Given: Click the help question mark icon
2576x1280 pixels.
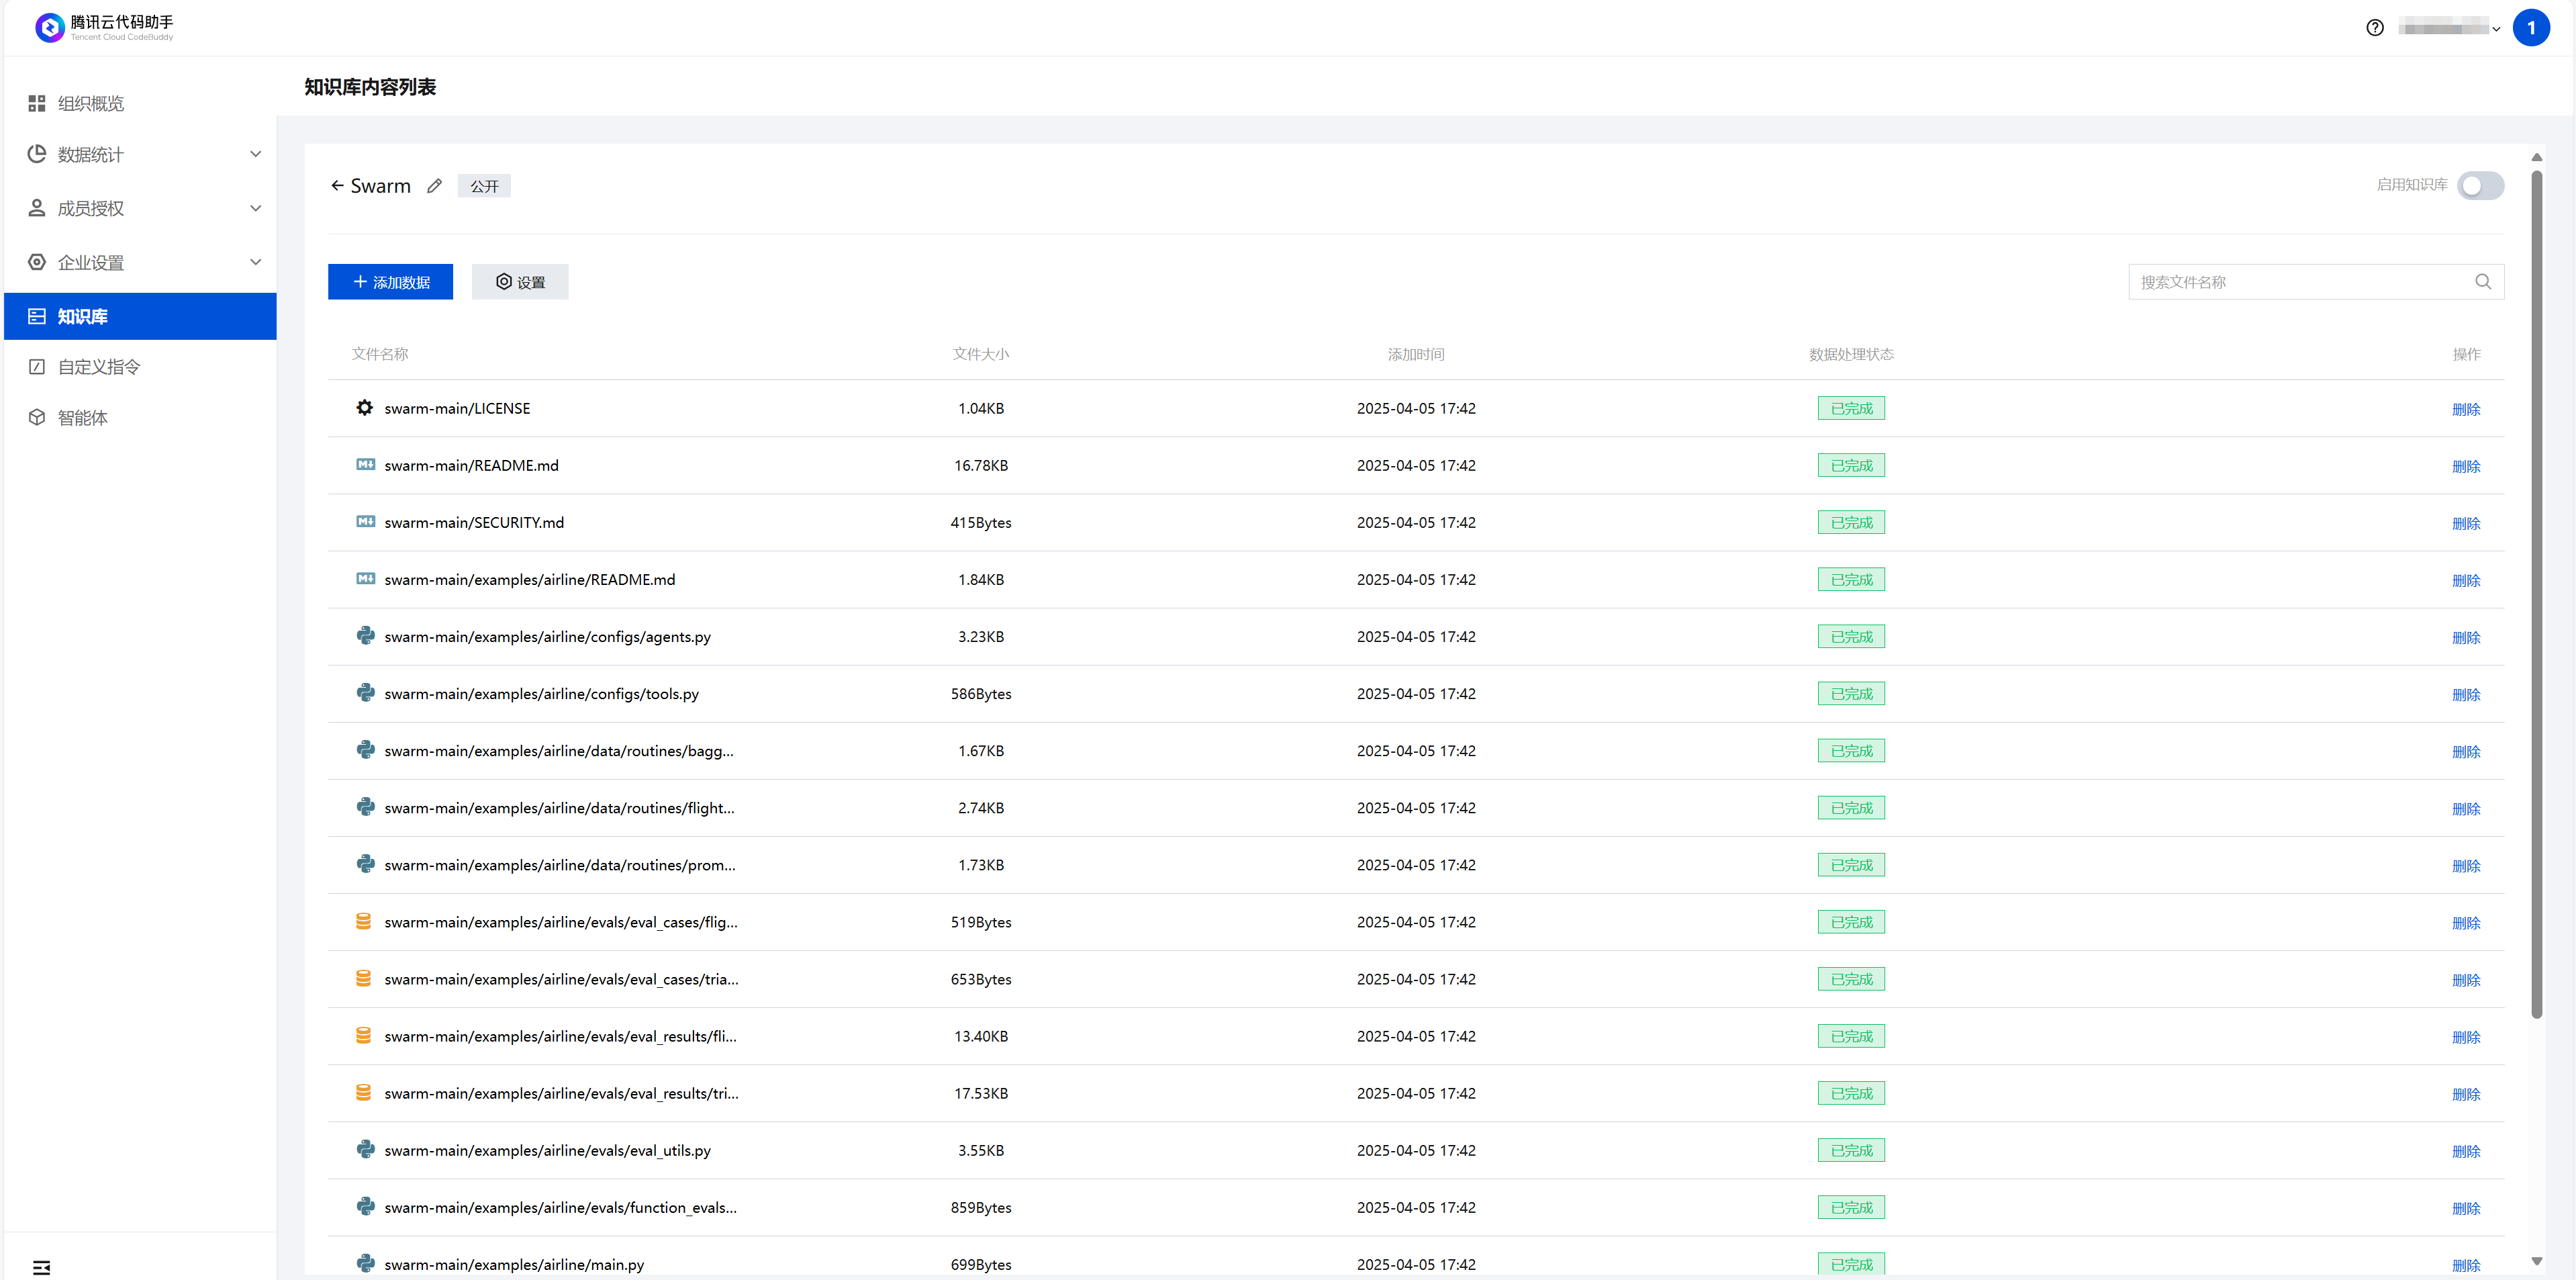Looking at the screenshot, I should 2375,28.
